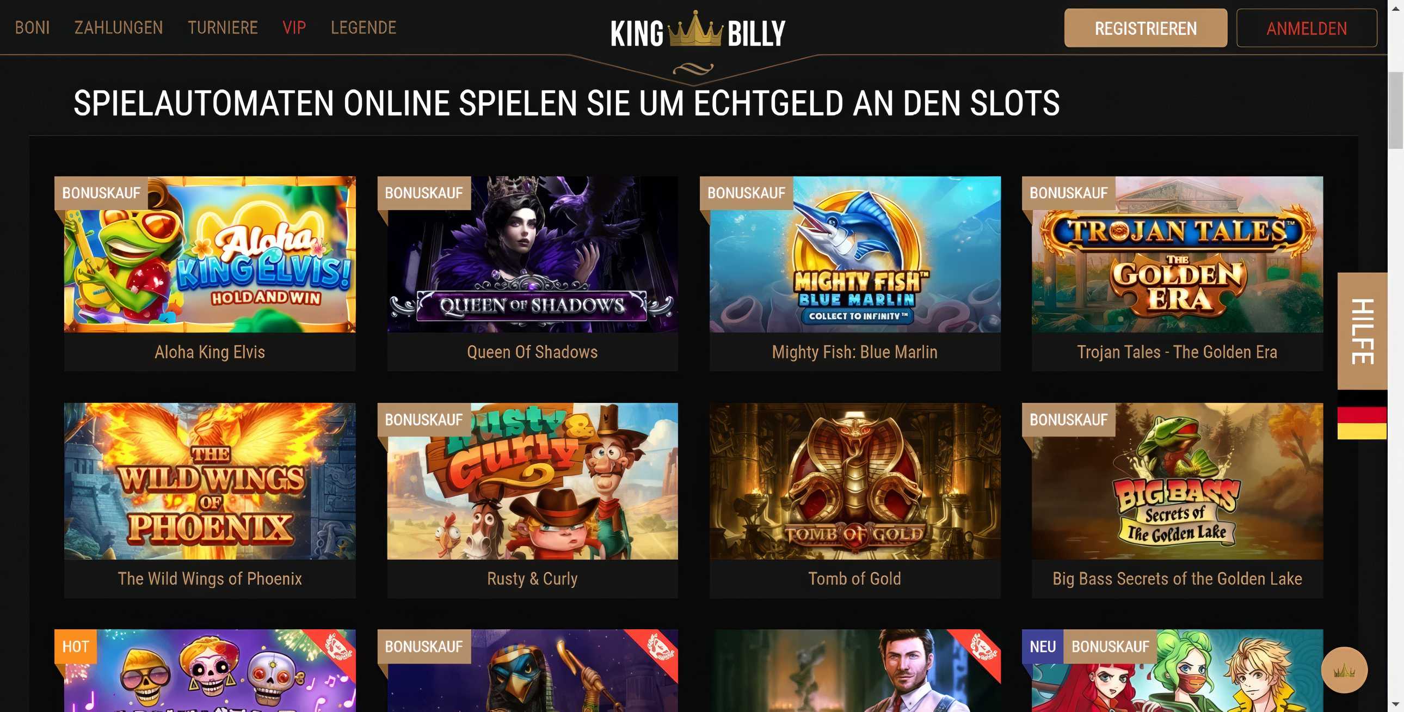Click the REGISTRIEREN button
Viewport: 1404px width, 712px height.
click(x=1146, y=28)
